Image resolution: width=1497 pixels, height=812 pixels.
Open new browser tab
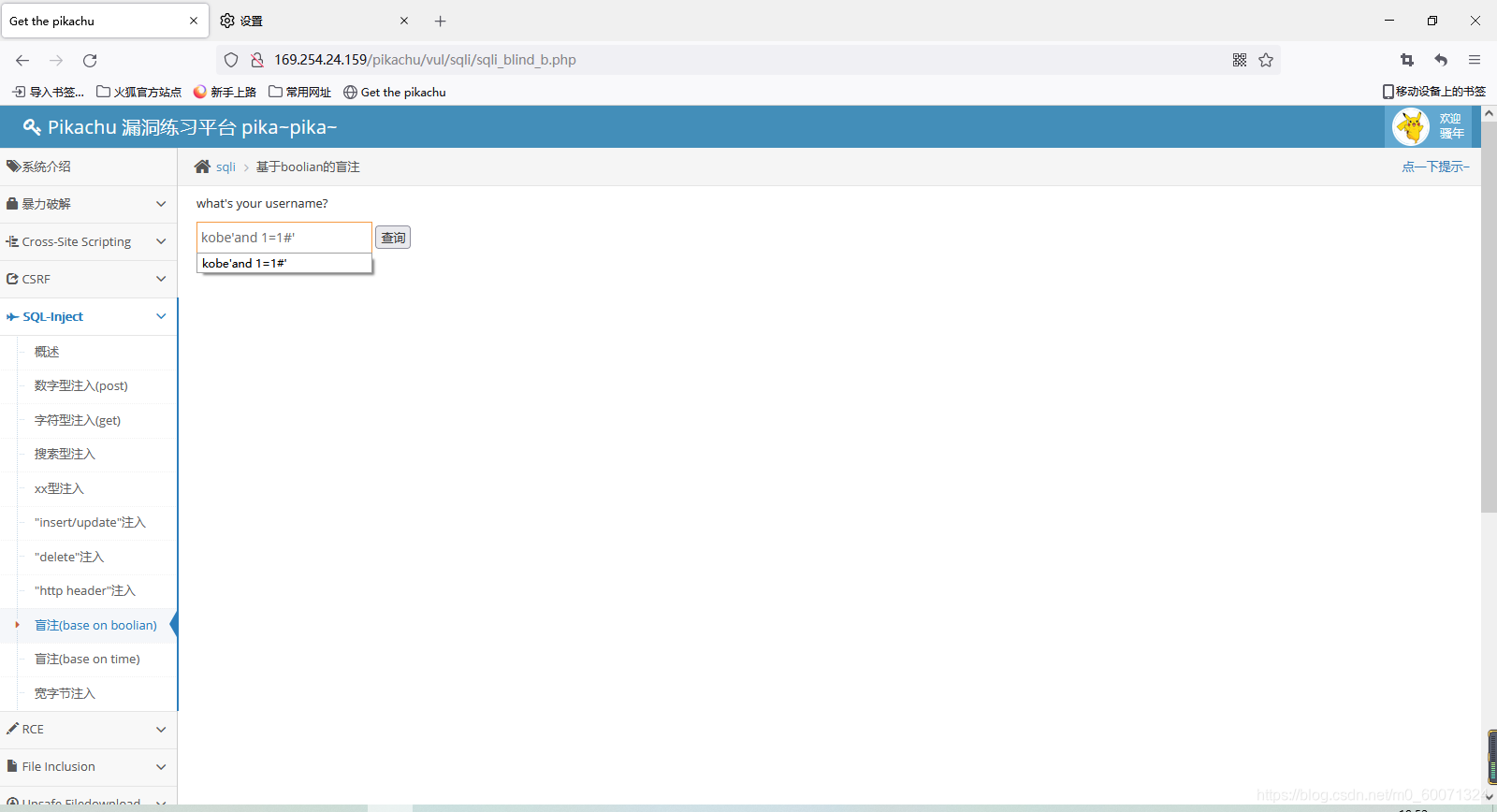pyautogui.click(x=441, y=21)
